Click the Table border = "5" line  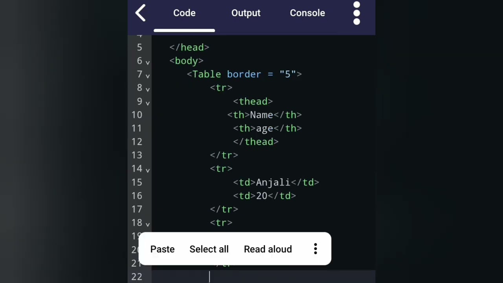click(x=244, y=74)
